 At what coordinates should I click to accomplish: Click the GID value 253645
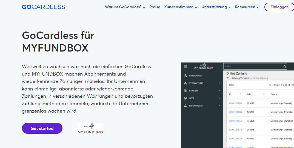point(251,130)
